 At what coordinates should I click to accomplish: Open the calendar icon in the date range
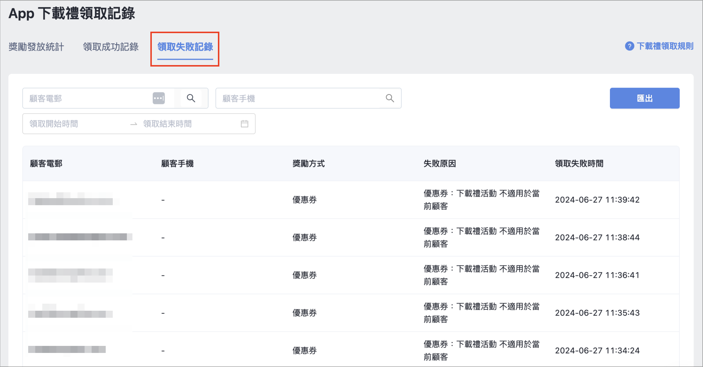tap(244, 124)
